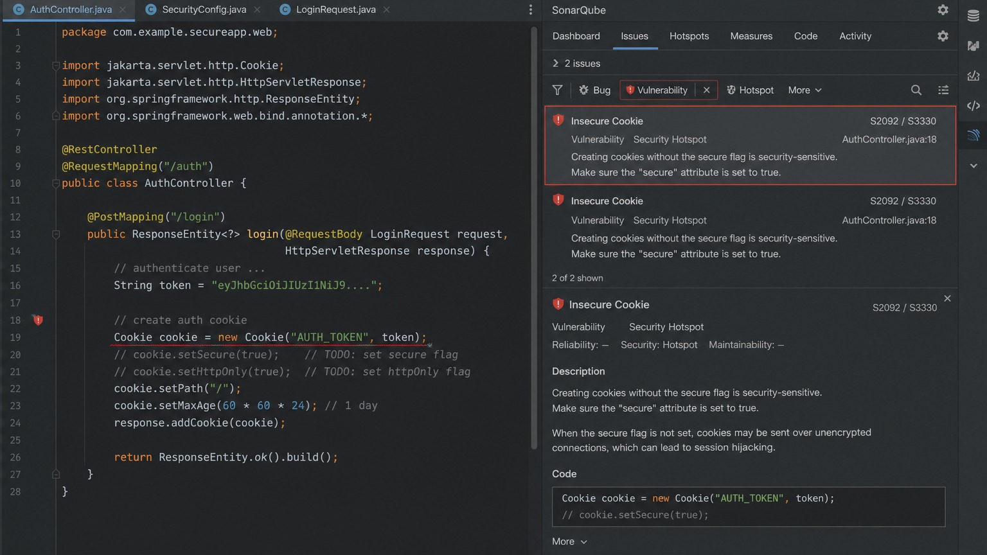Click the editor vertical scrollbar

533,238
